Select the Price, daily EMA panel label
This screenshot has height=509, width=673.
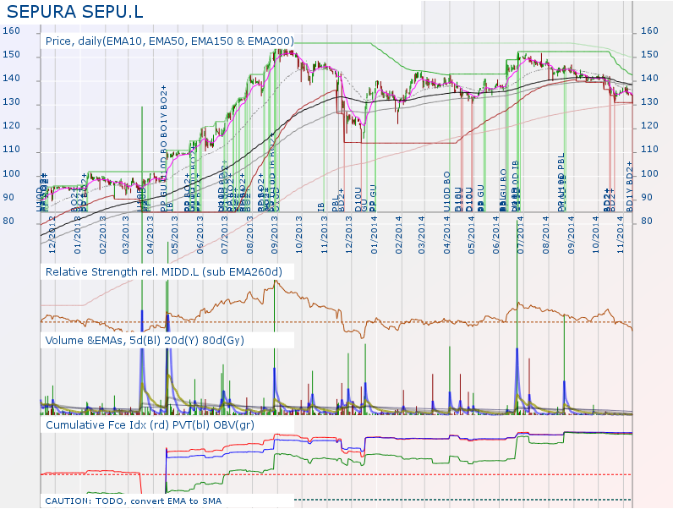point(170,41)
